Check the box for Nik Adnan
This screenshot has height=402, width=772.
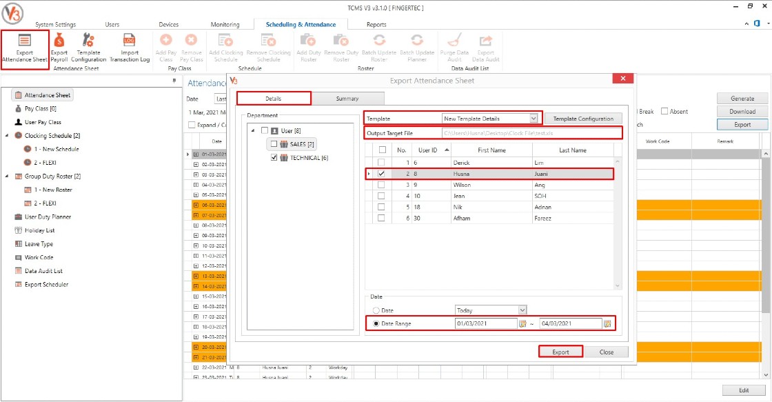(381, 207)
